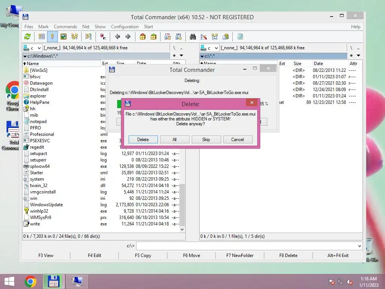
Task: Click the right panel c:\*.* path arrow
Action: coord(202,56)
